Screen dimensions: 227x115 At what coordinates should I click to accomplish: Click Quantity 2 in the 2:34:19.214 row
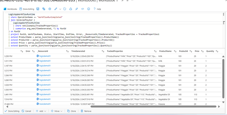point(206,71)
